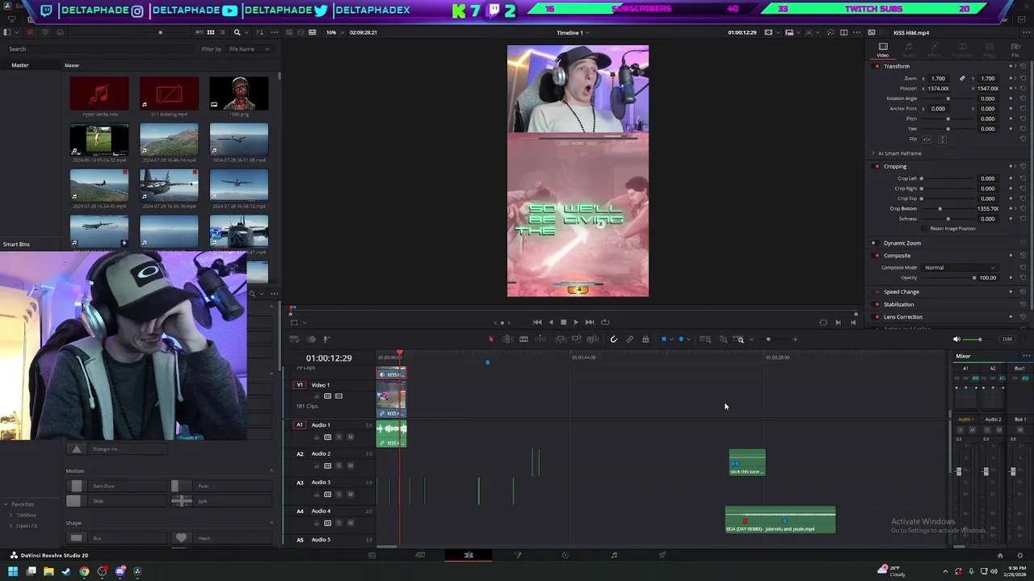This screenshot has width=1034, height=581.
Task: Stop playback with the stop button
Action: click(x=563, y=322)
